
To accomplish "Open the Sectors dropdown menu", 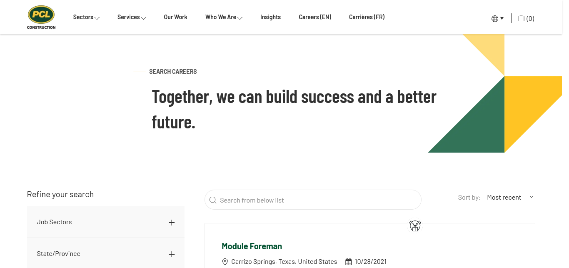I will click(86, 17).
